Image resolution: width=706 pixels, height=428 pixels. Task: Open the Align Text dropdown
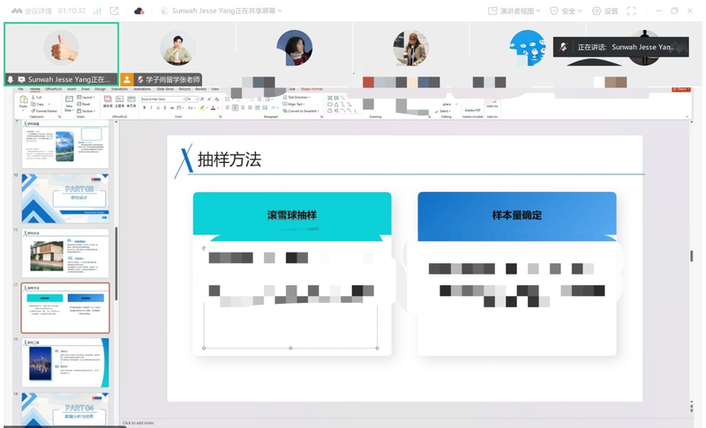point(294,104)
